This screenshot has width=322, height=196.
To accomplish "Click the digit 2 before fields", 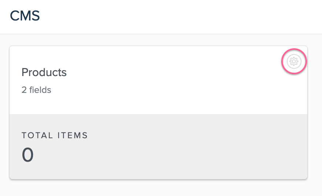I will pos(24,90).
